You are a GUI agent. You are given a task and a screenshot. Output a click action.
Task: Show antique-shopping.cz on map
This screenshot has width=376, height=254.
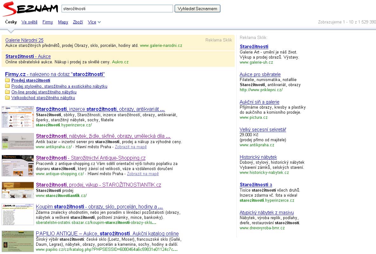point(143,174)
